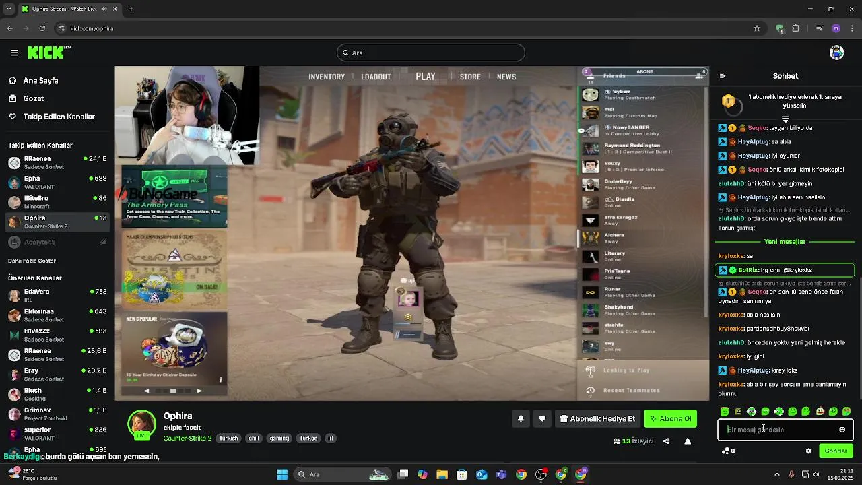Open Microsoft Store from taskbar

462,474
